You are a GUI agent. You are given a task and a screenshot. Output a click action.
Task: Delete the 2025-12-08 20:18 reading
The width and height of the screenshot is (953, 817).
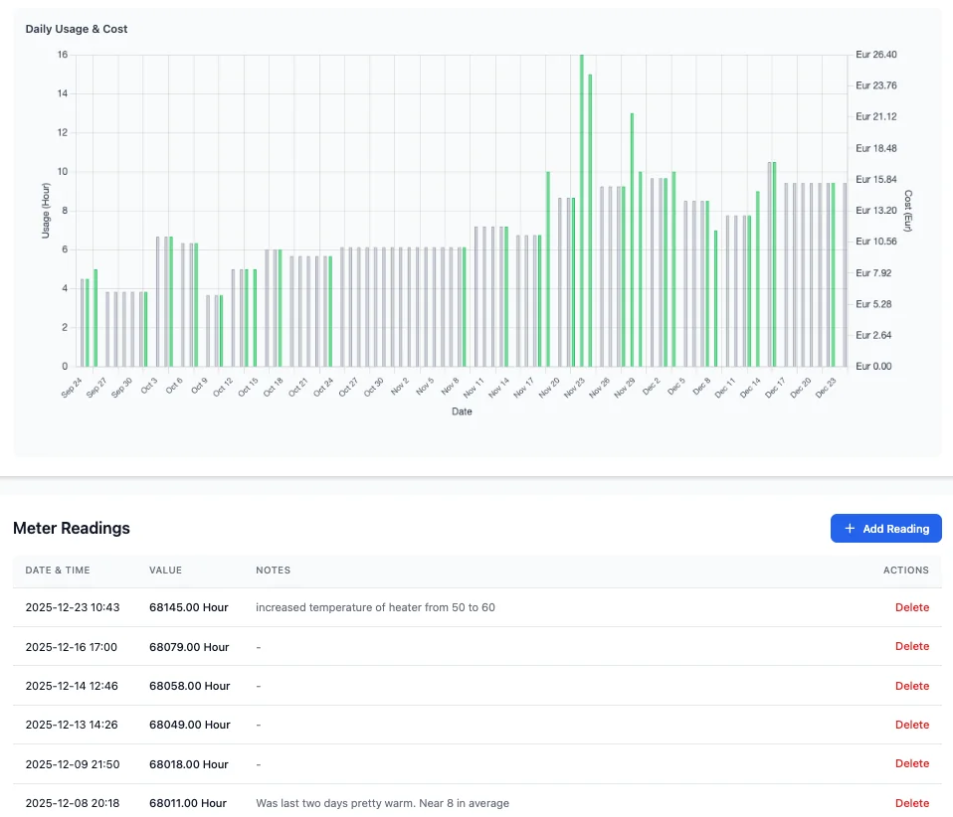pyautogui.click(x=911, y=803)
